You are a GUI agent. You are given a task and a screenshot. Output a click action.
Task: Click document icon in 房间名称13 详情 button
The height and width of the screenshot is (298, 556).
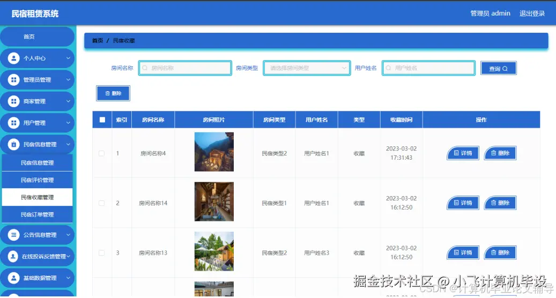456,252
